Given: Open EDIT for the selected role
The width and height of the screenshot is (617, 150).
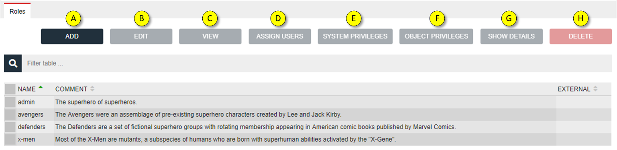Looking at the screenshot, I should 141,36.
